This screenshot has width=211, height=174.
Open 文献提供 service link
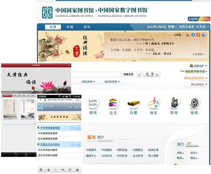[x=91, y=150]
